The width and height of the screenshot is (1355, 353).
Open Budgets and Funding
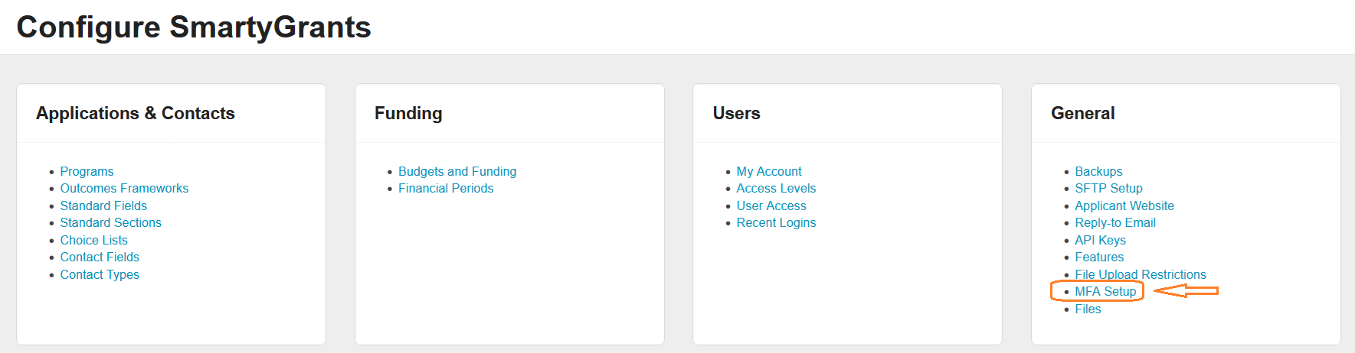pos(457,171)
